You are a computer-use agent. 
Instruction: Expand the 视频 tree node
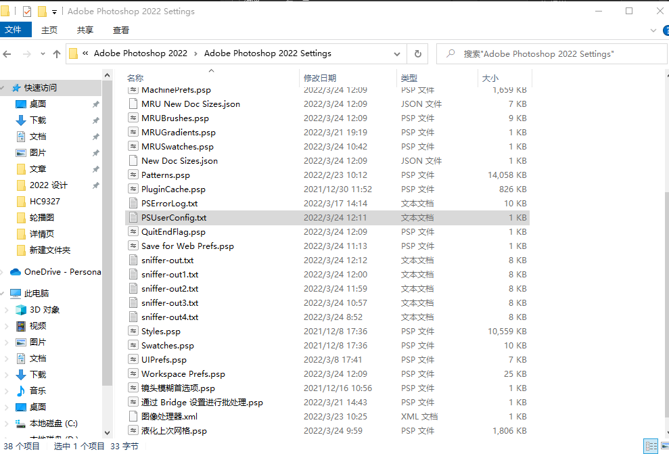click(6, 326)
